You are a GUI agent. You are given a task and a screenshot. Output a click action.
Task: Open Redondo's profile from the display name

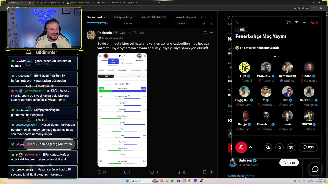click(105, 33)
